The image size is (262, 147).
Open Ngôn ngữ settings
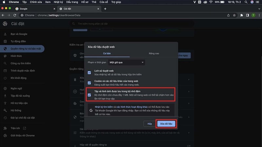pyautogui.click(x=16, y=88)
